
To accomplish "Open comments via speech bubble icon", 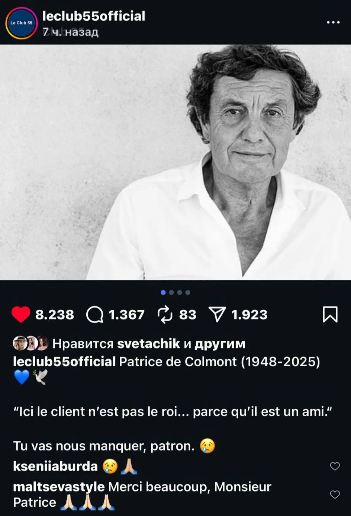I will tap(94, 315).
